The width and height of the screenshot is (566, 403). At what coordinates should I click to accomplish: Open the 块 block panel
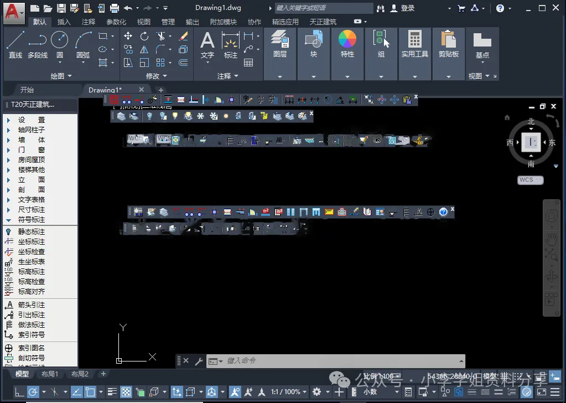(314, 44)
